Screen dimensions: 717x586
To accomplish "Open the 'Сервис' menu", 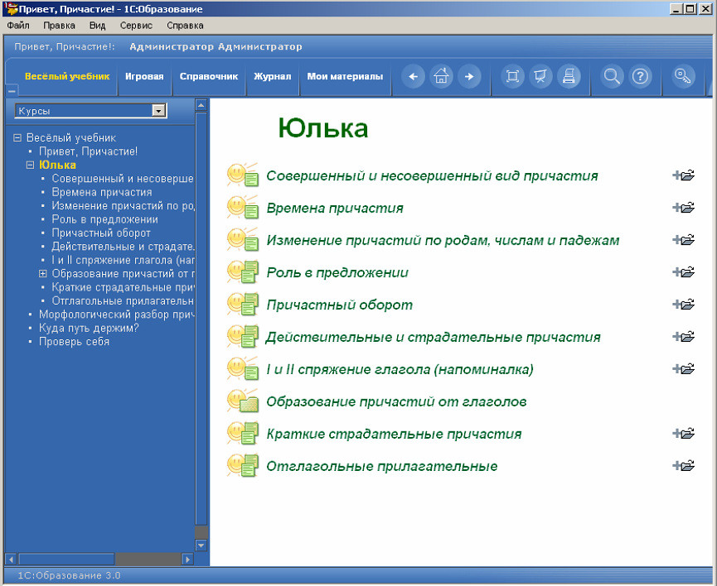I will (136, 26).
